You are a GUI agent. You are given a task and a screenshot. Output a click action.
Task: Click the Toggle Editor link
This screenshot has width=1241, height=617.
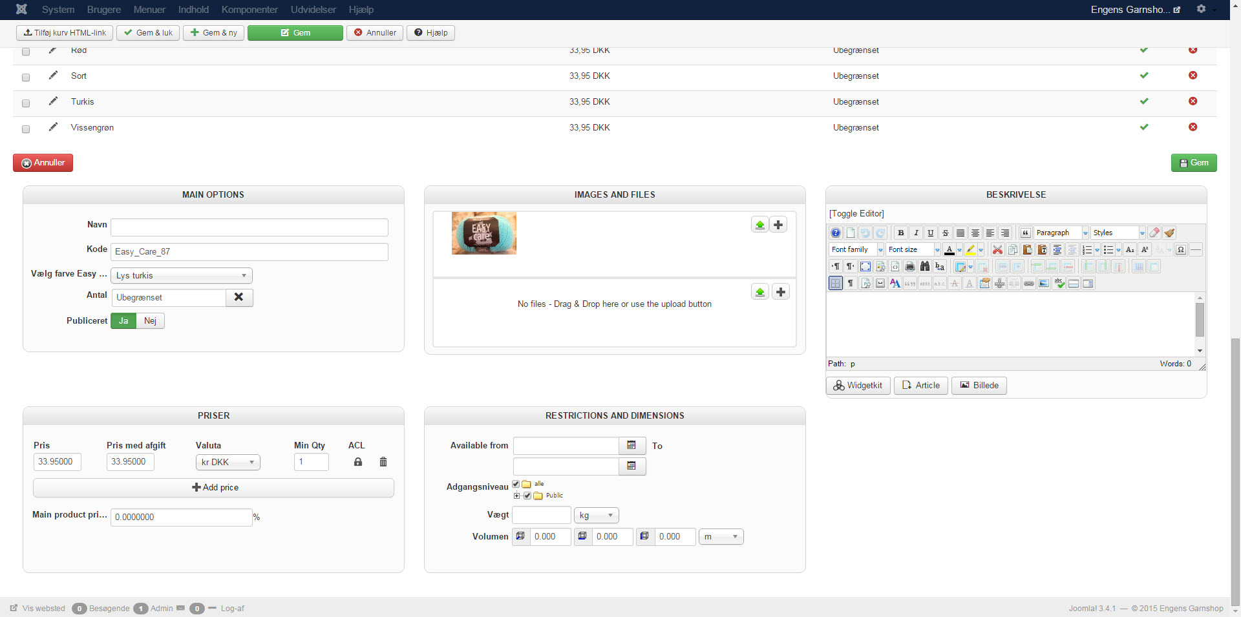(856, 214)
